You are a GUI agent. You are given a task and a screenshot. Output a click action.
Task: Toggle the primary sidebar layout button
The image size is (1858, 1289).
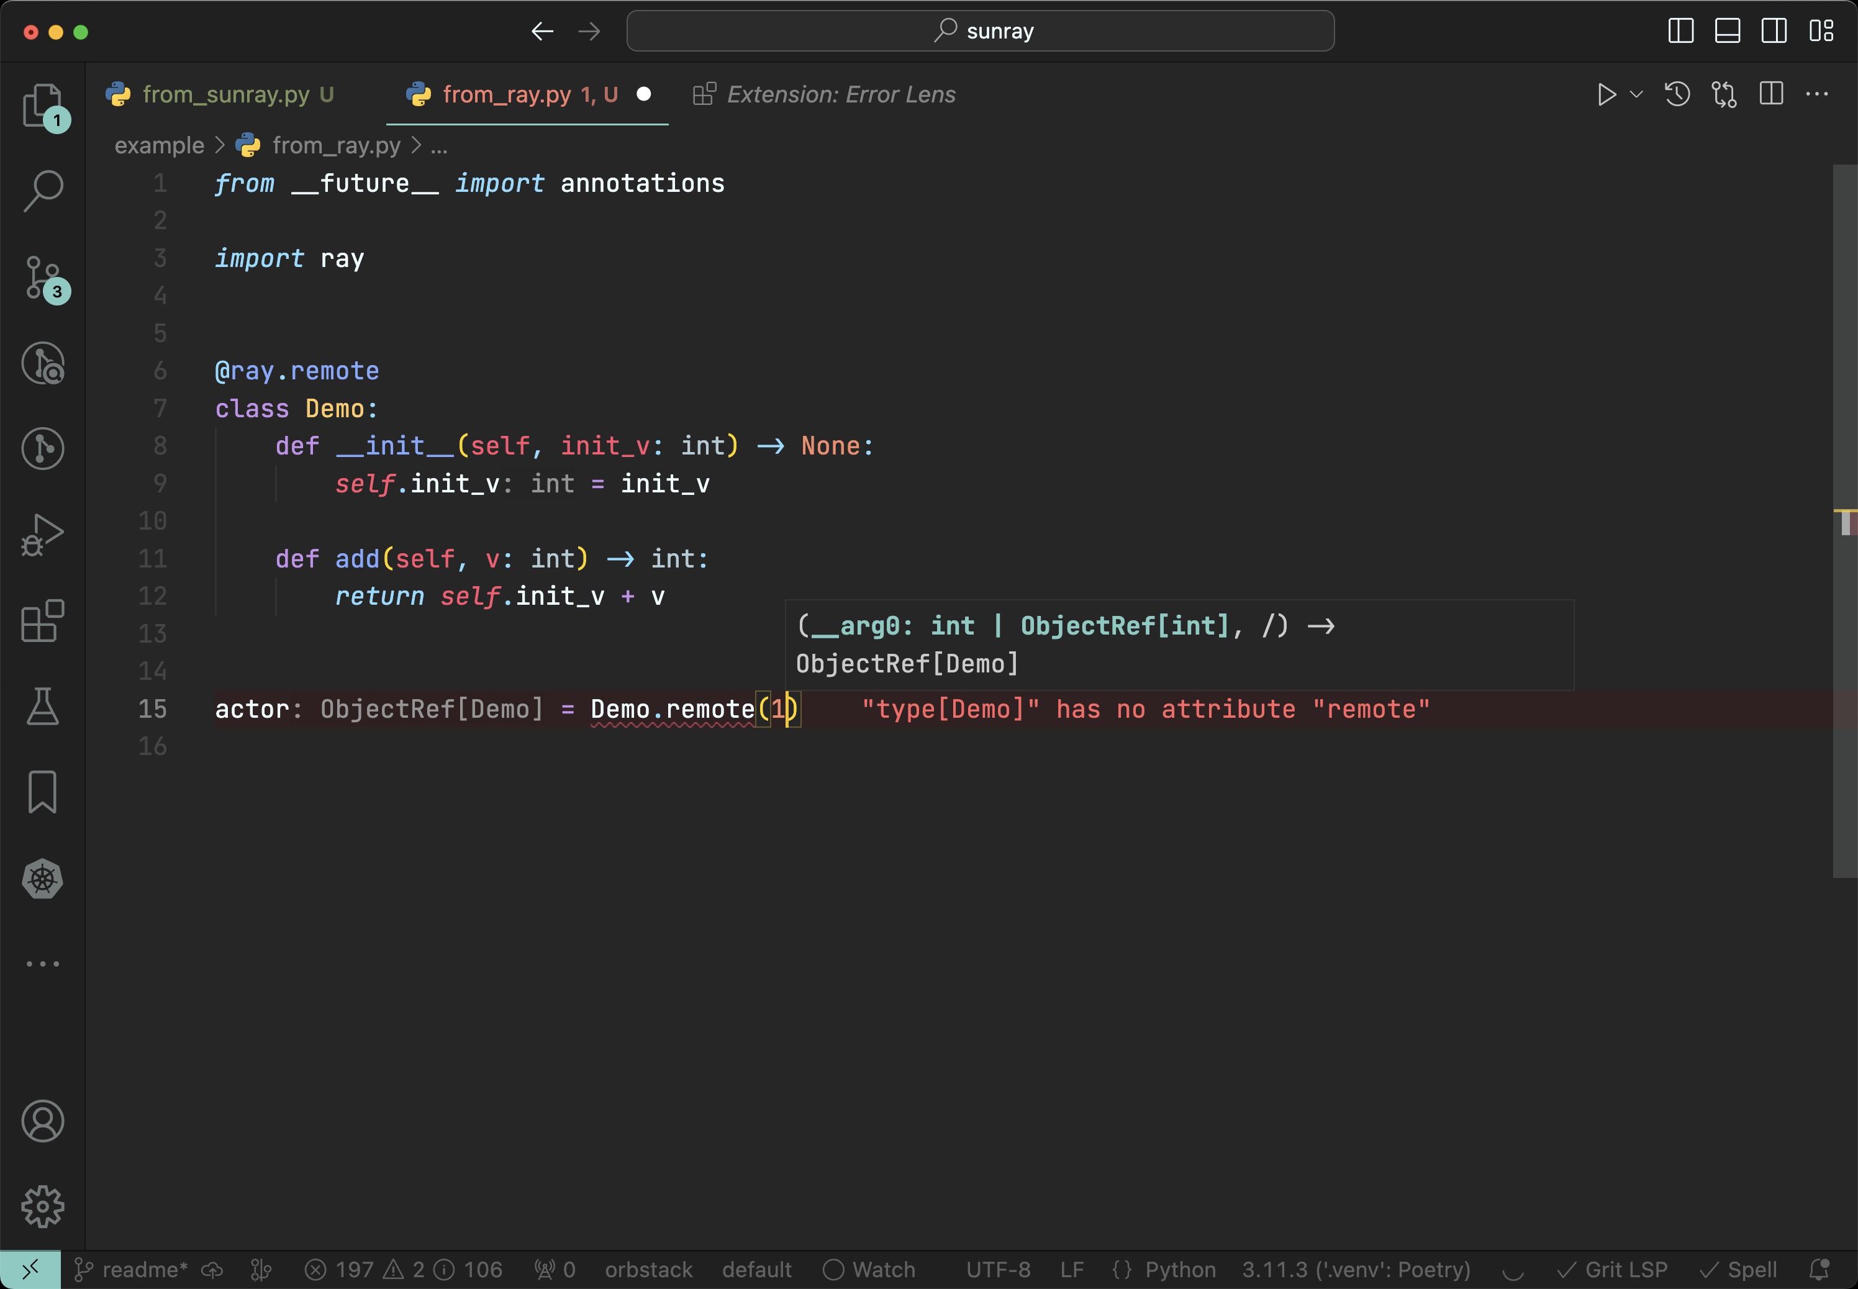click(1680, 32)
